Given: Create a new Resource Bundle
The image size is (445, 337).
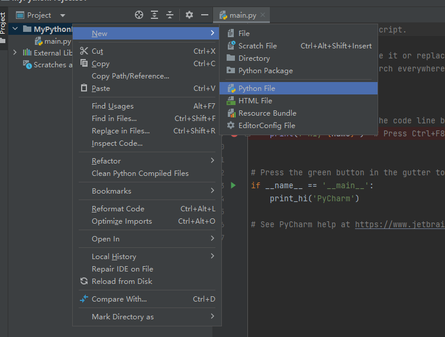Looking at the screenshot, I should tap(299, 113).
